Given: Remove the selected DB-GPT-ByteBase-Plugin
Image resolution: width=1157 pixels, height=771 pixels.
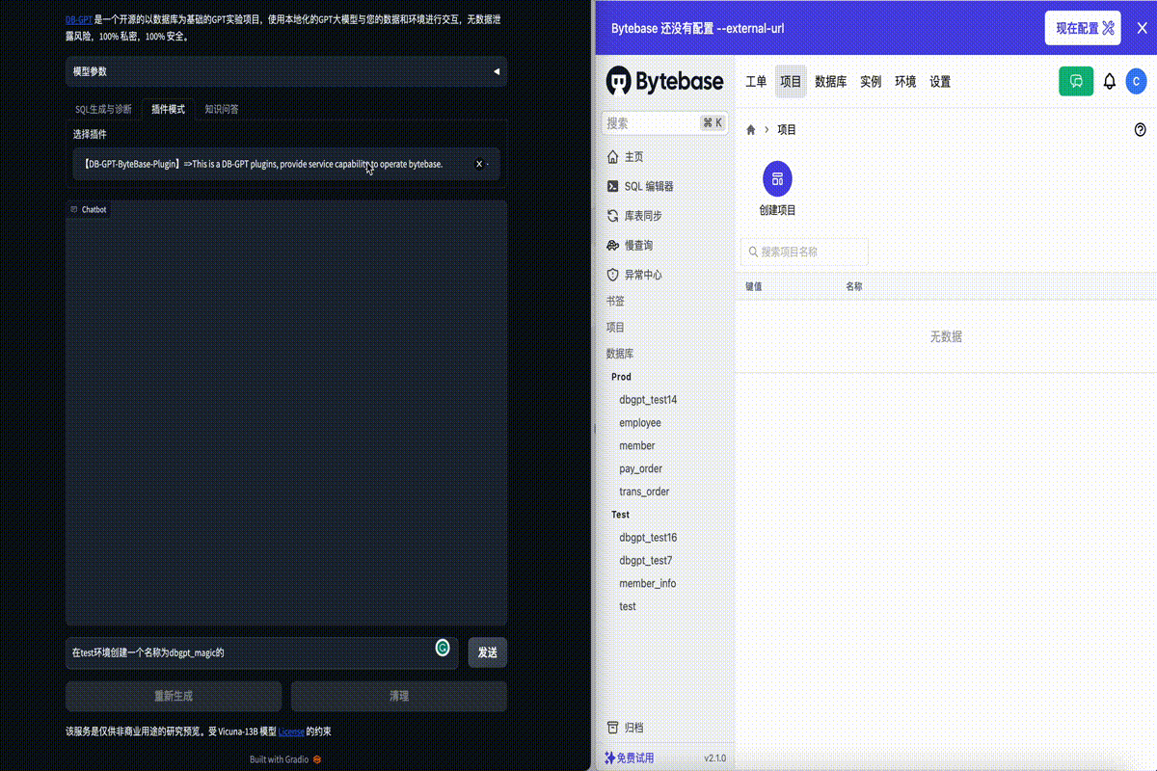Looking at the screenshot, I should point(479,165).
